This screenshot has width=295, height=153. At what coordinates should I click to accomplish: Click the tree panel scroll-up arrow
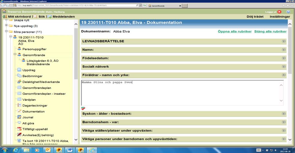pos(76,24)
